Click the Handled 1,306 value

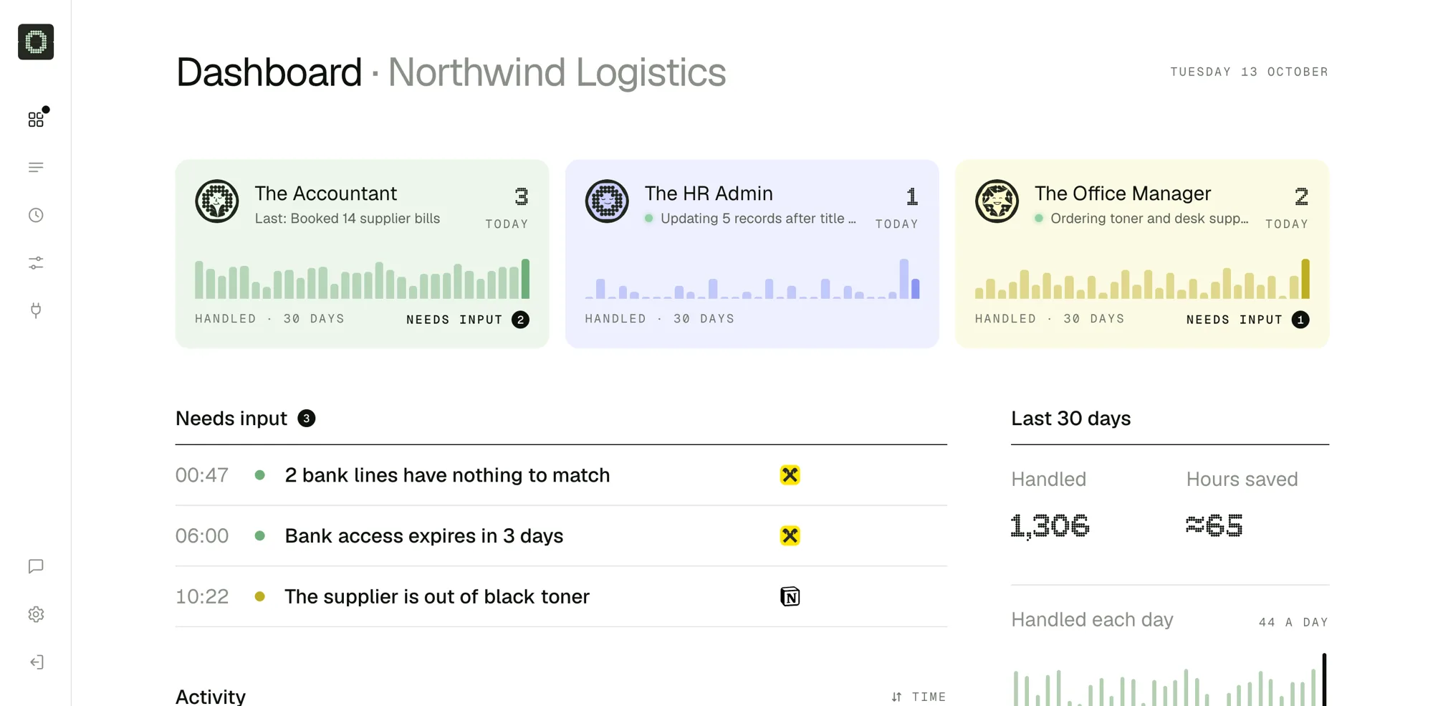coord(1050,526)
